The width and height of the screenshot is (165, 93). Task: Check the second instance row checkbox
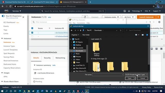click(32, 36)
